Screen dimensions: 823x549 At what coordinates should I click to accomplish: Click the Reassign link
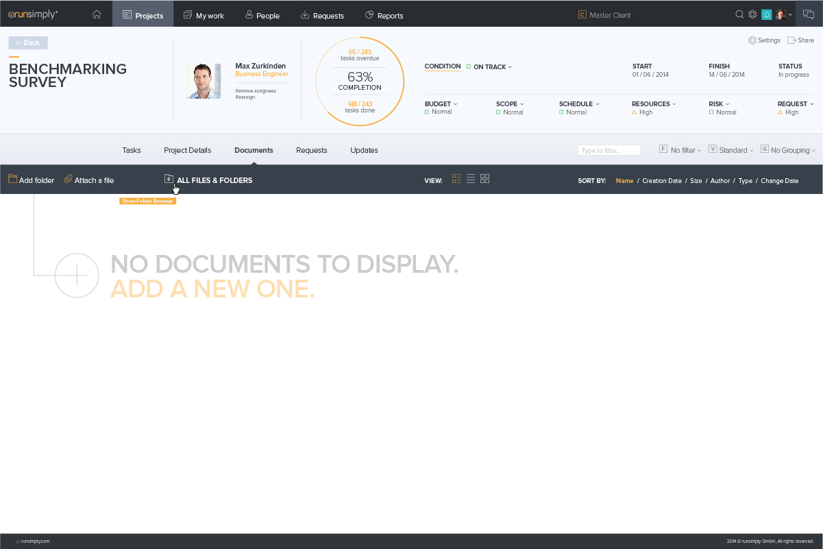click(245, 97)
